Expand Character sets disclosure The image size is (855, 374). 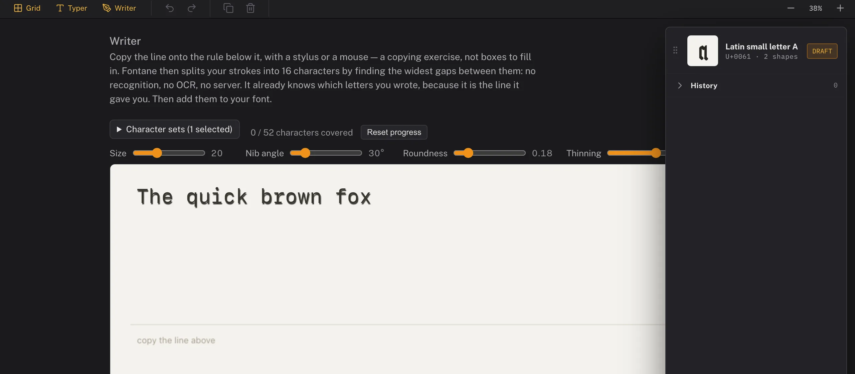pos(175,129)
